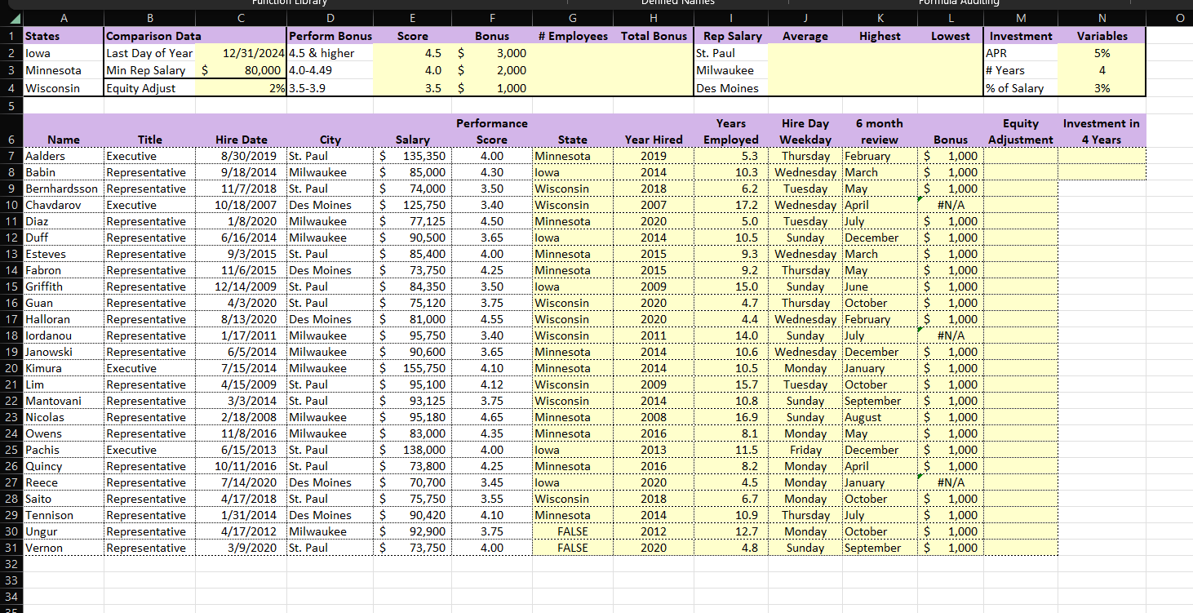Select the "August" review month cell
Viewport: 1193px width, 613px height.
tap(880, 417)
